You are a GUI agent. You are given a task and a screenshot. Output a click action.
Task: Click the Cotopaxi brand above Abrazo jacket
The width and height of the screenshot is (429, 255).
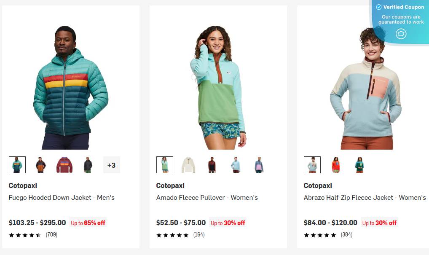pos(318,185)
